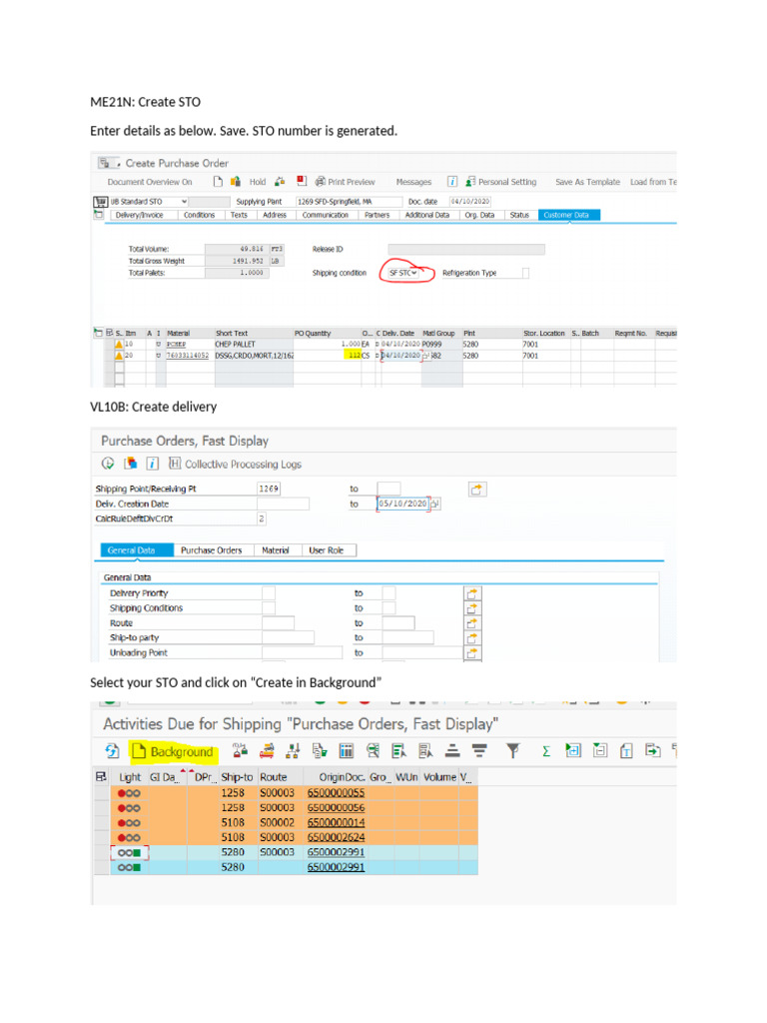Click the select-all icon at table corner

(101, 777)
